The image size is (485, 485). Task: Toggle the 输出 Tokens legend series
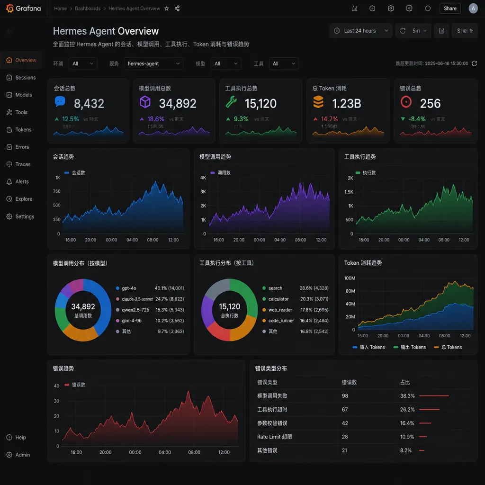410,347
